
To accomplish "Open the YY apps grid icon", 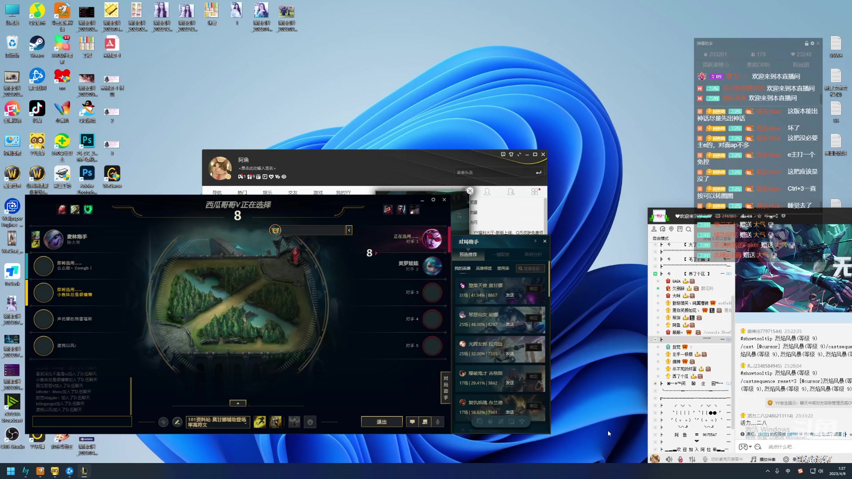I will tap(535, 192).
